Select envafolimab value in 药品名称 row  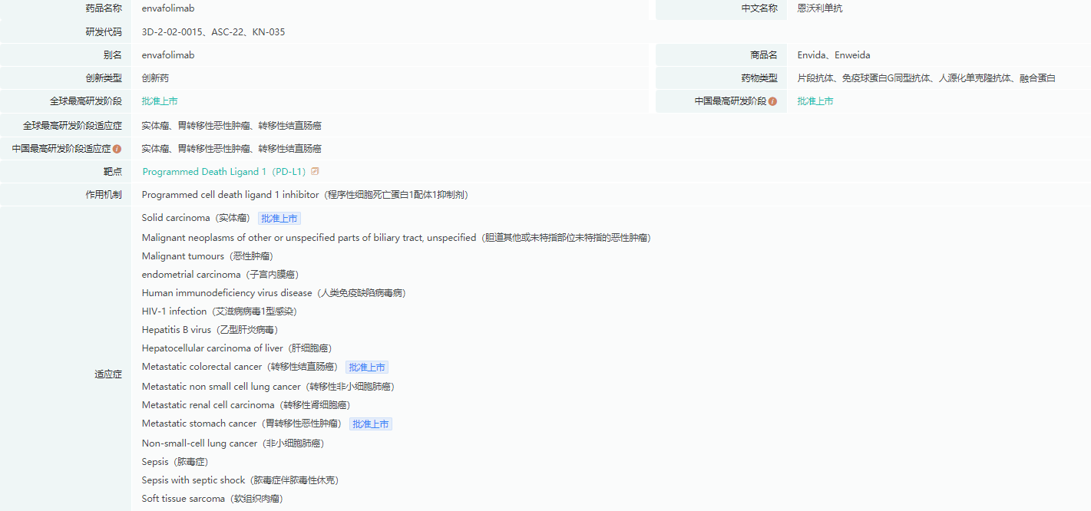tap(168, 8)
